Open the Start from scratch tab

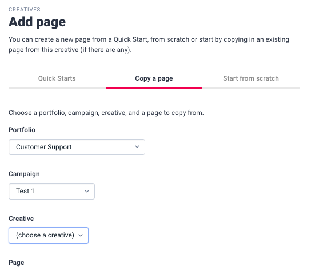[x=251, y=78]
